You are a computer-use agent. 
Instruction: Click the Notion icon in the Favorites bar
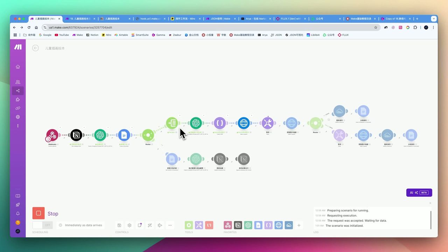point(238,225)
